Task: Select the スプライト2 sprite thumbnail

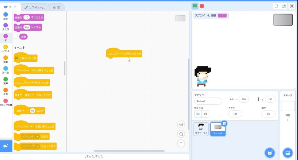Action: point(201,129)
